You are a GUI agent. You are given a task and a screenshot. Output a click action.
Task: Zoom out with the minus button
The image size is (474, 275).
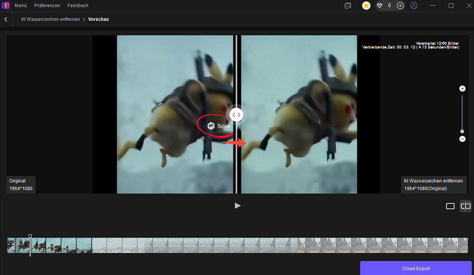click(x=462, y=139)
